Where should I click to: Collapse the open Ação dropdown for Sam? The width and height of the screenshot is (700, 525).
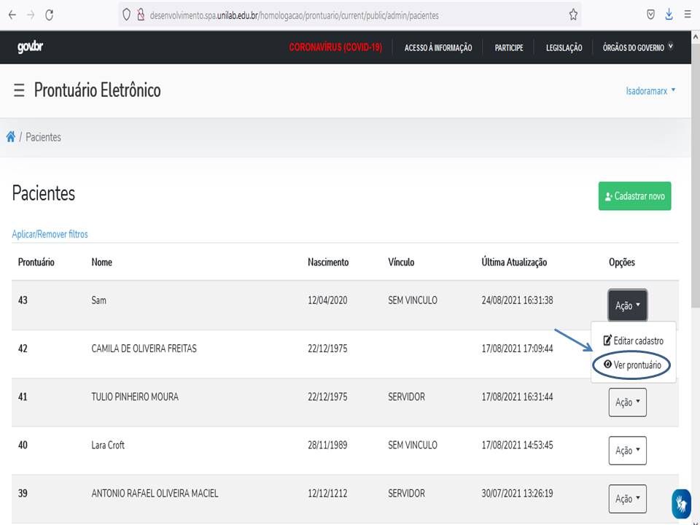coord(627,306)
